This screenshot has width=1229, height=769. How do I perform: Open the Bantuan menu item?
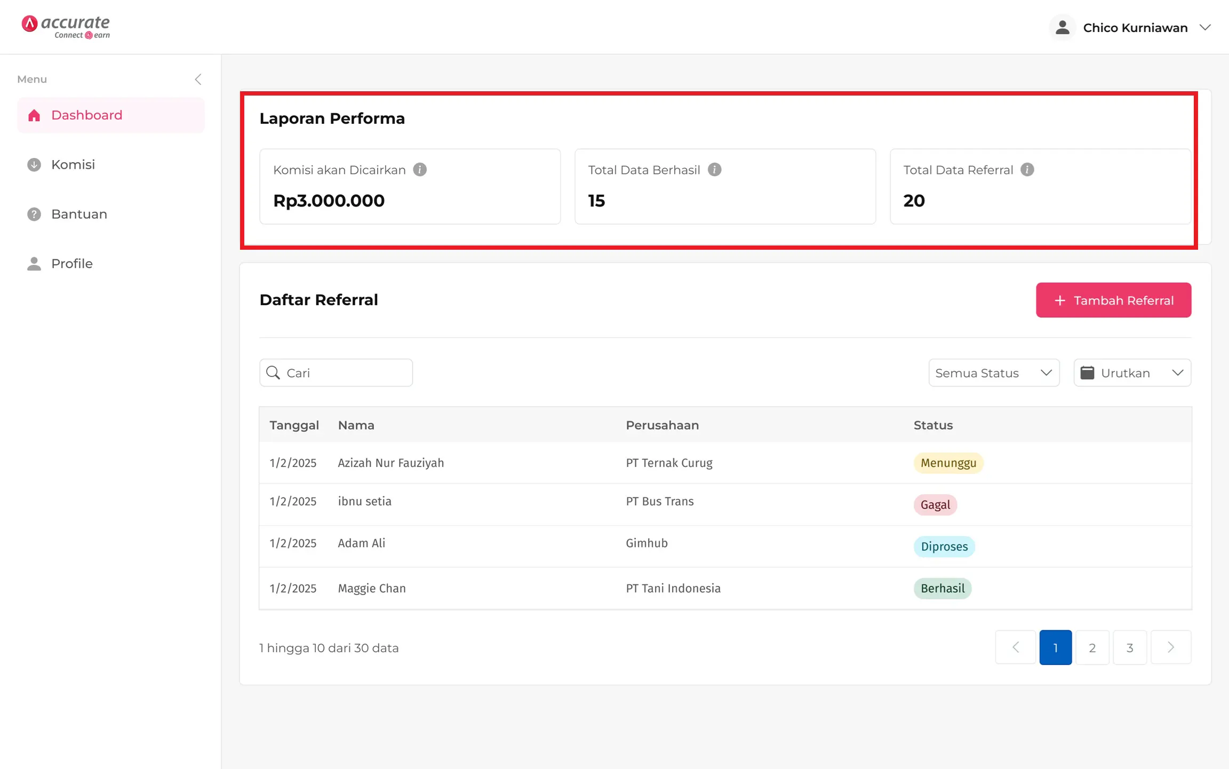point(111,215)
